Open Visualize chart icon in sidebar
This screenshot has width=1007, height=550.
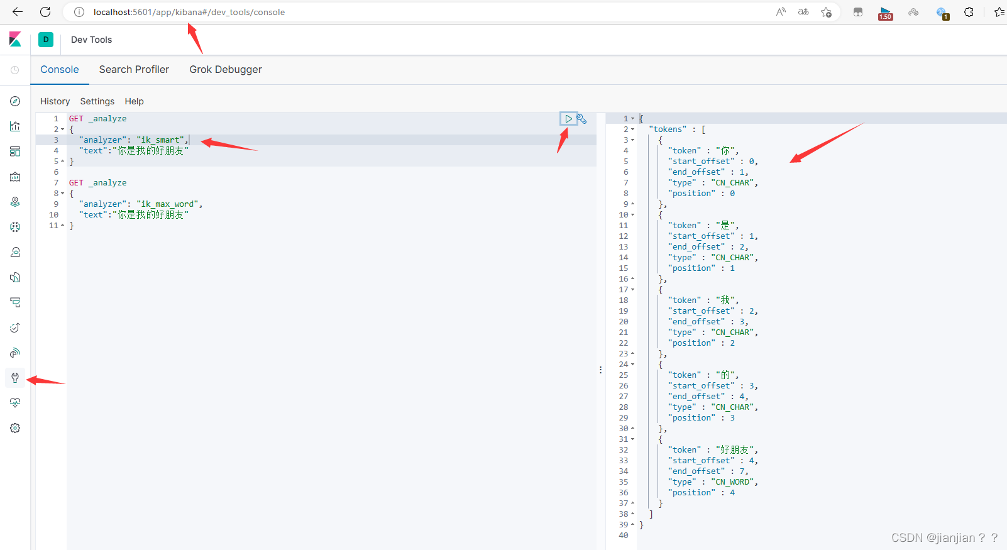[15, 126]
